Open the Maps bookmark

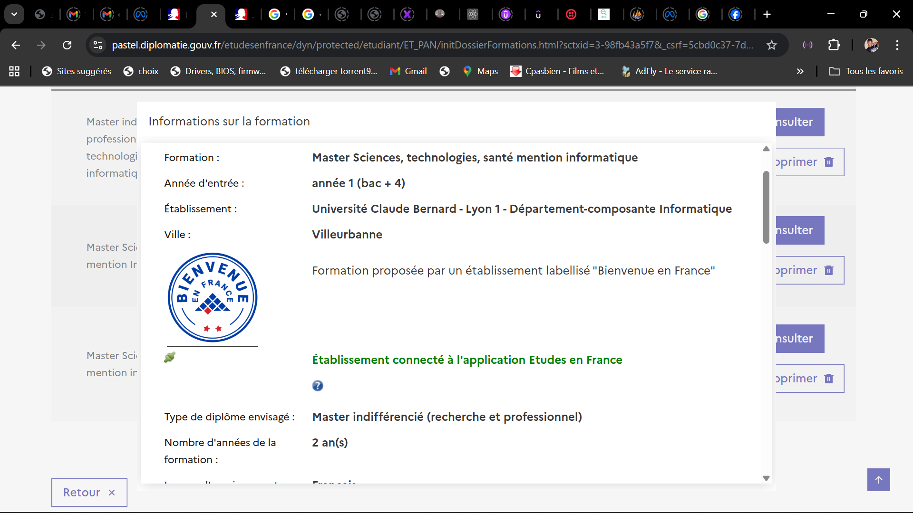[x=480, y=71]
